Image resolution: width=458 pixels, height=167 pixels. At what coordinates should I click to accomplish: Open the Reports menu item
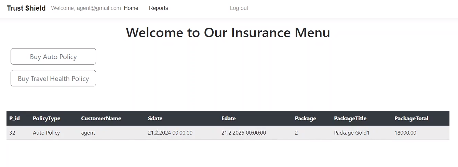(158, 8)
